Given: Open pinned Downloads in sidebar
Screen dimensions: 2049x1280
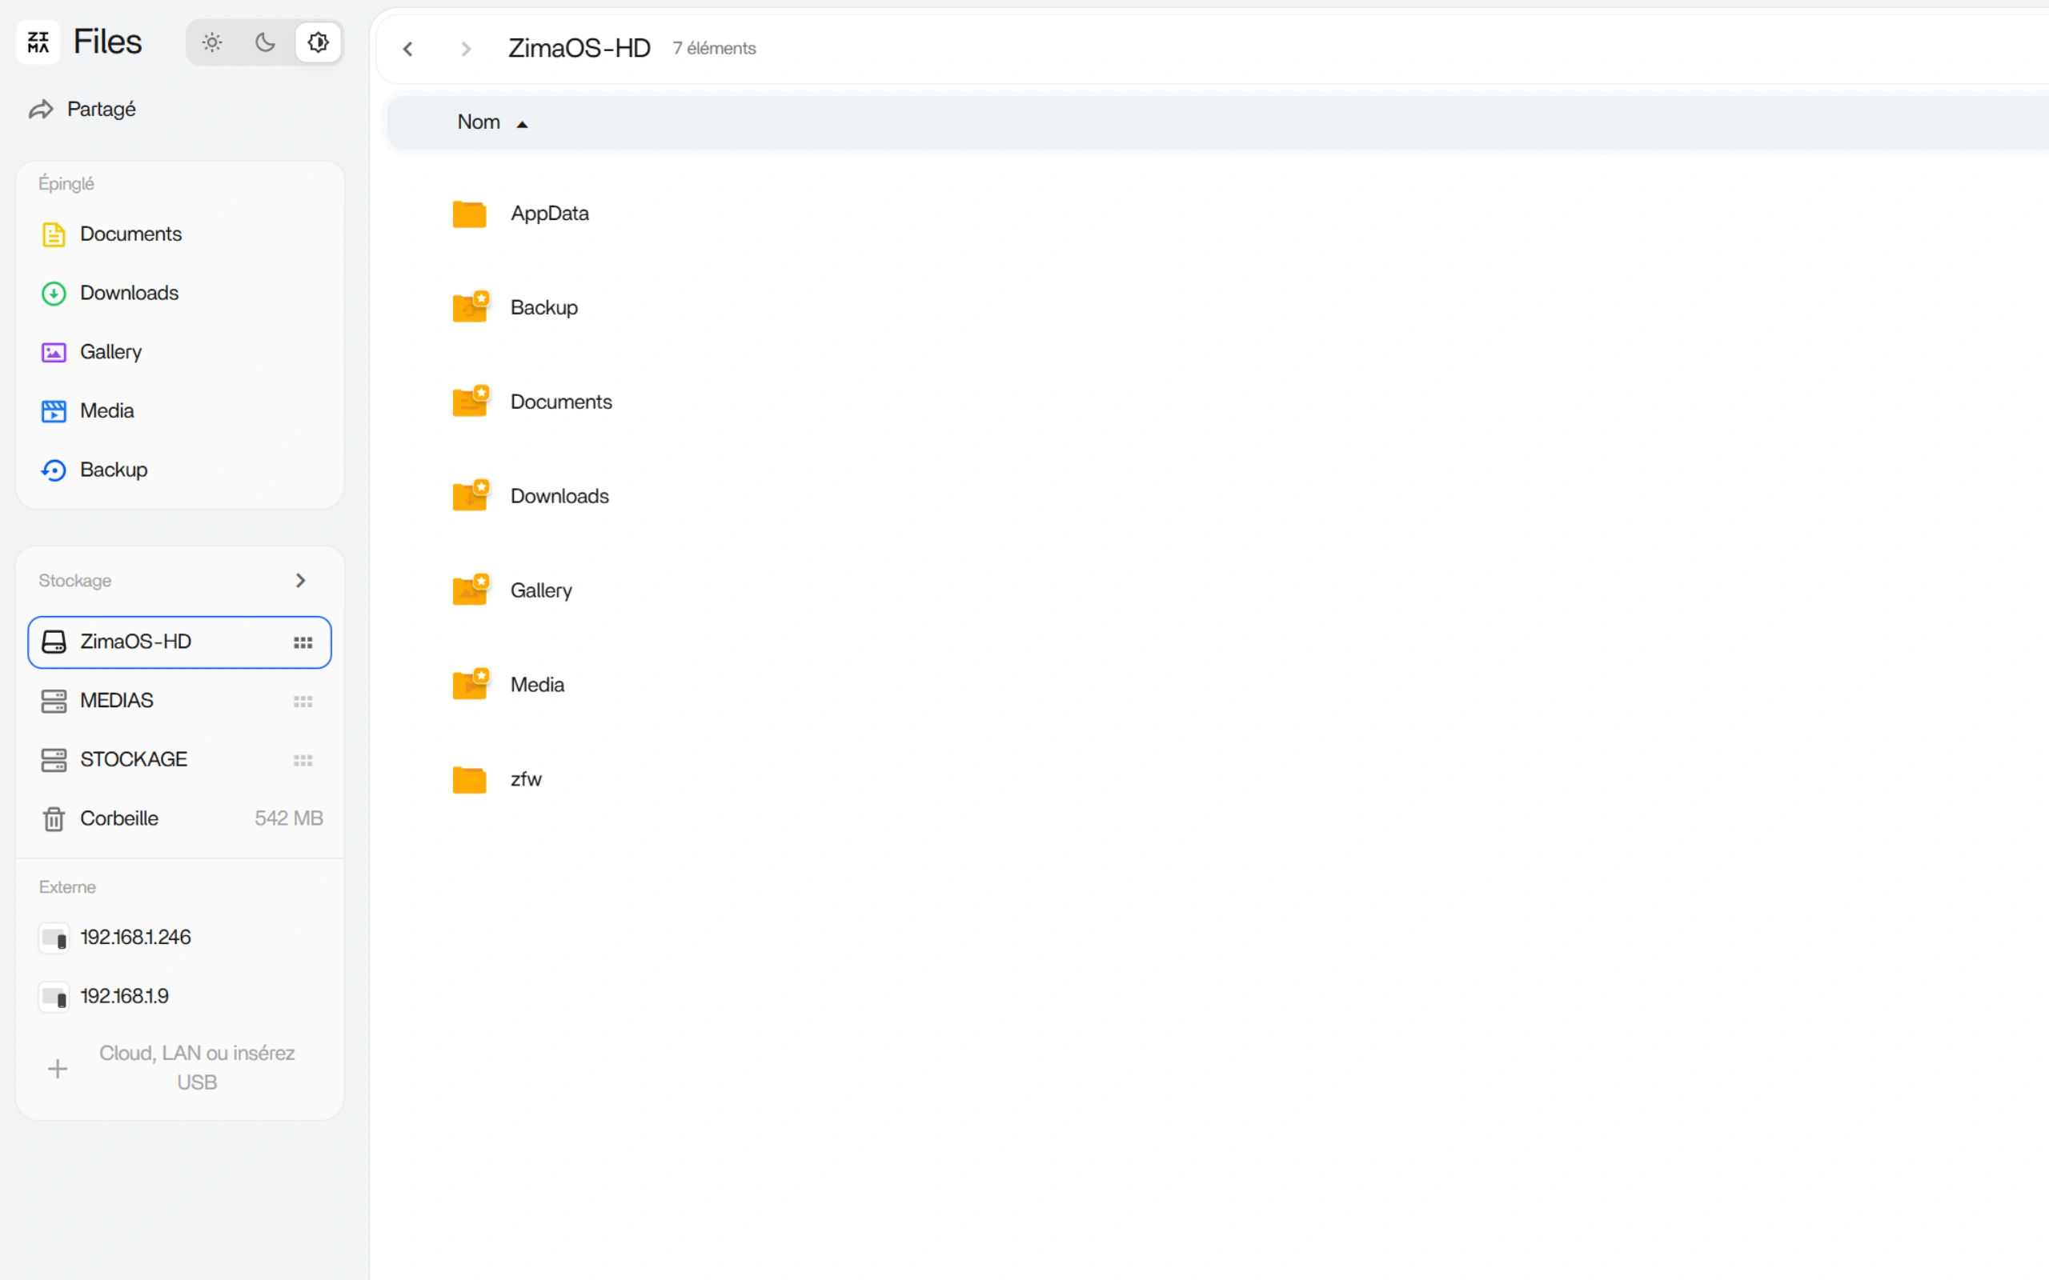Looking at the screenshot, I should click(x=179, y=293).
